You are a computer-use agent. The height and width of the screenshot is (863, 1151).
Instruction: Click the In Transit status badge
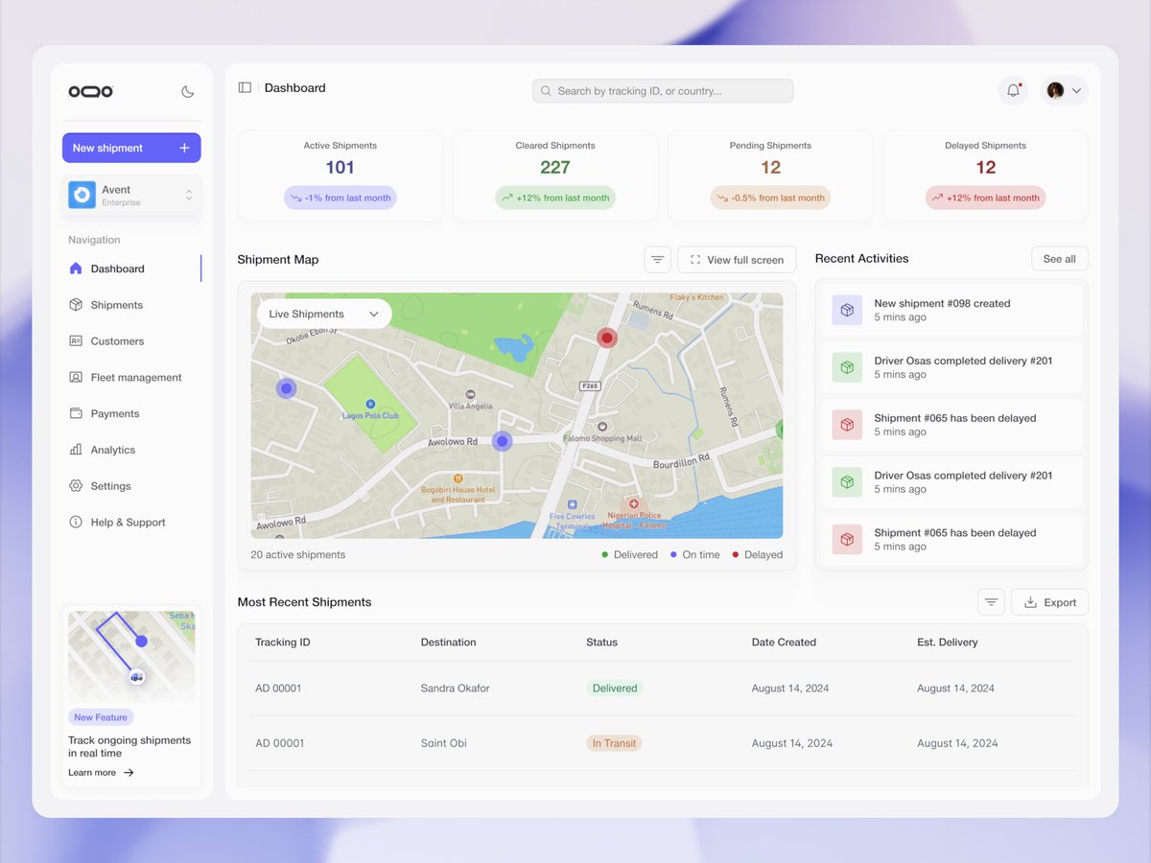pos(614,743)
